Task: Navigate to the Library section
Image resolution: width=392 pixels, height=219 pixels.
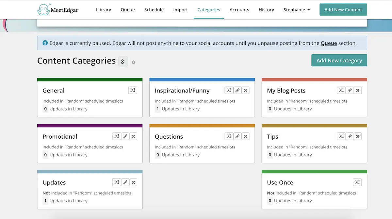Action: (104, 10)
